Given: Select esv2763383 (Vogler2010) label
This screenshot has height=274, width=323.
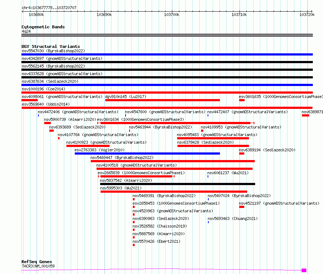Looking at the screenshot, I should pyautogui.click(x=99, y=150).
